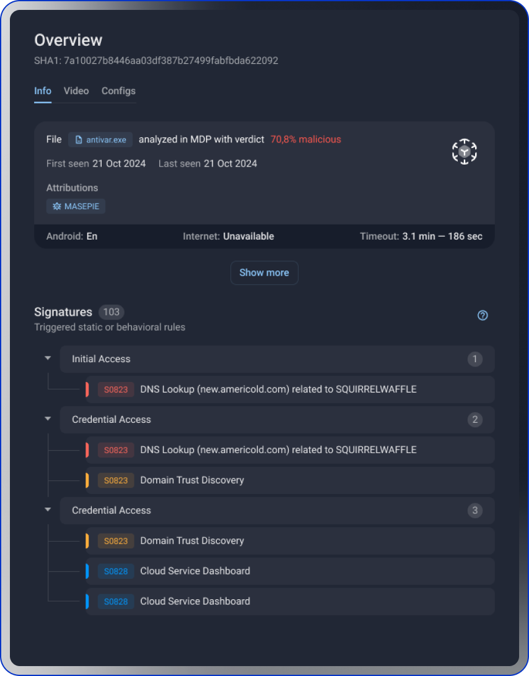Collapse the second Credential Access group
The height and width of the screenshot is (676, 529).
[48, 509]
